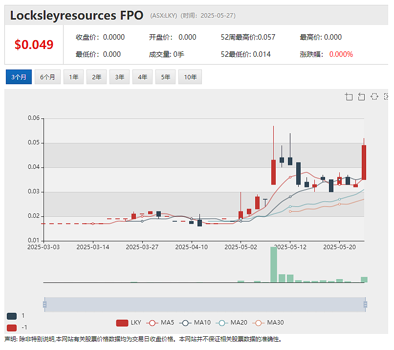Image resolution: width=394 pixels, height=350 pixels.
Task: Click the 最低价: 0.000 text
Action: [x=98, y=54]
